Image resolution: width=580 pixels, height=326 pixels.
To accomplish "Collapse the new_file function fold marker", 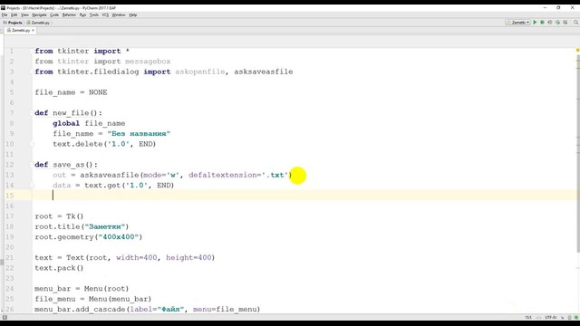I will coord(32,113).
